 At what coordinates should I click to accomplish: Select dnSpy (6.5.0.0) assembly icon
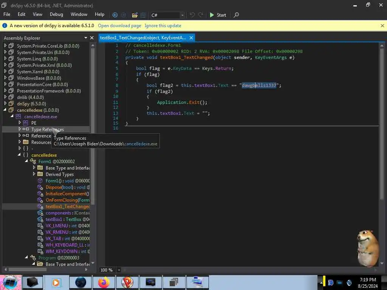tap(11, 103)
